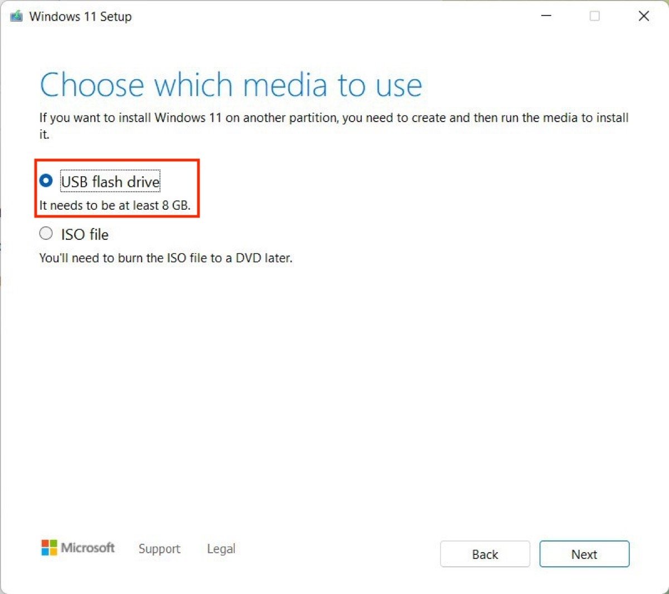Close the Windows 11 Setup window

(644, 16)
